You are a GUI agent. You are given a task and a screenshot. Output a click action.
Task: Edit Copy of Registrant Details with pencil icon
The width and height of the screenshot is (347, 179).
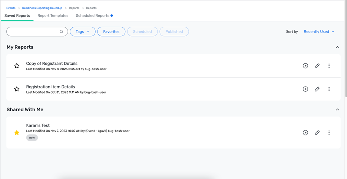(x=317, y=66)
